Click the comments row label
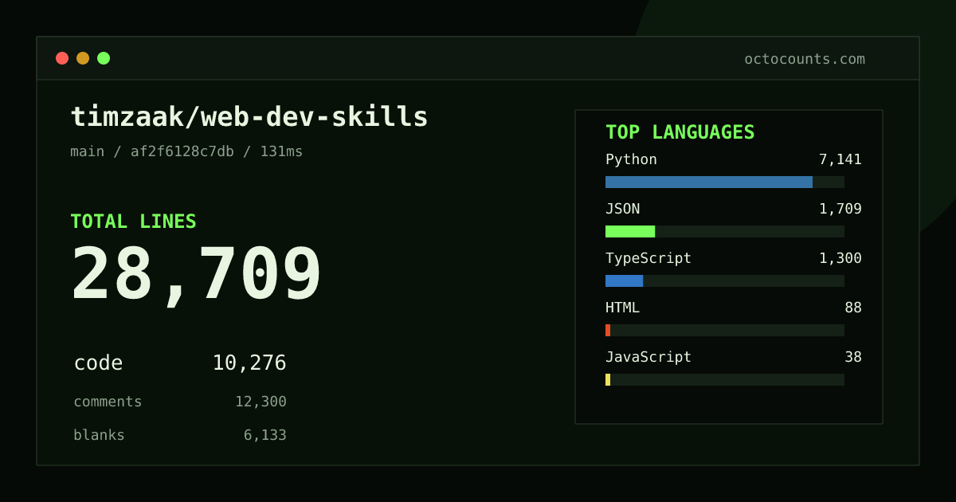This screenshot has width=956, height=502. pyautogui.click(x=108, y=402)
